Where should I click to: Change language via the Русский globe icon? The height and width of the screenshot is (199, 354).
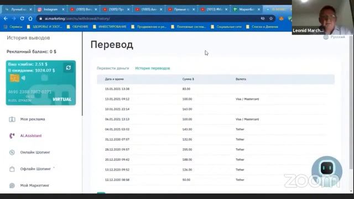tap(326, 37)
